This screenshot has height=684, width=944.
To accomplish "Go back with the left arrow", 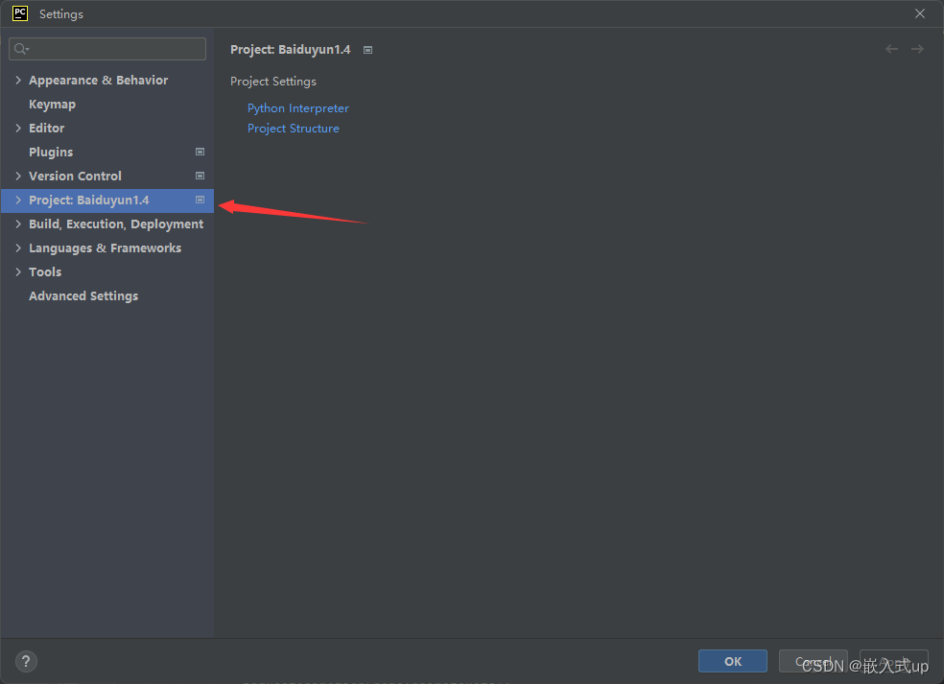I will tap(891, 49).
